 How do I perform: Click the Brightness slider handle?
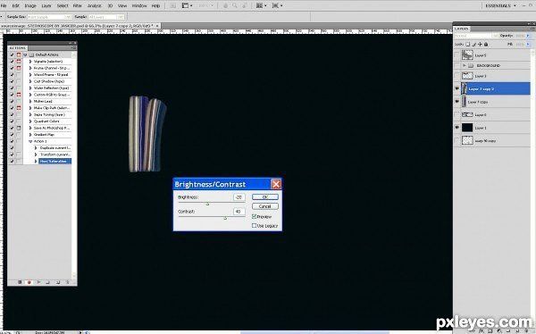click(207, 204)
